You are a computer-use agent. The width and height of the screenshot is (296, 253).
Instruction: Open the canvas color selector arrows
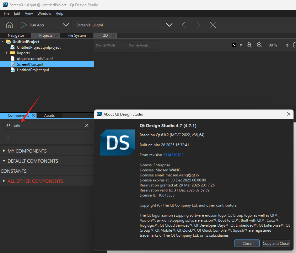241,45
